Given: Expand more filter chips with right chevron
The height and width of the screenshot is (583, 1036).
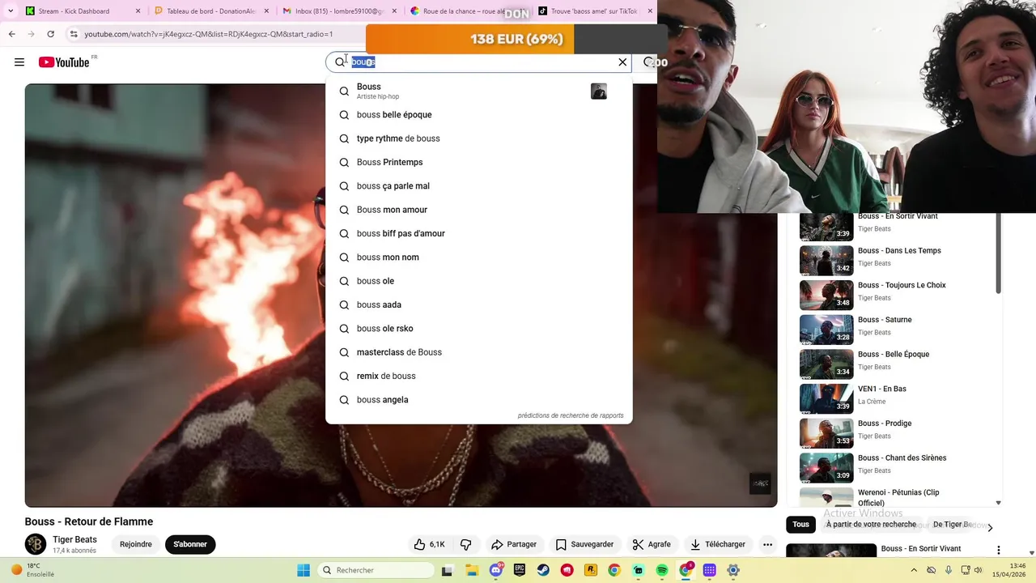Looking at the screenshot, I should tap(990, 527).
